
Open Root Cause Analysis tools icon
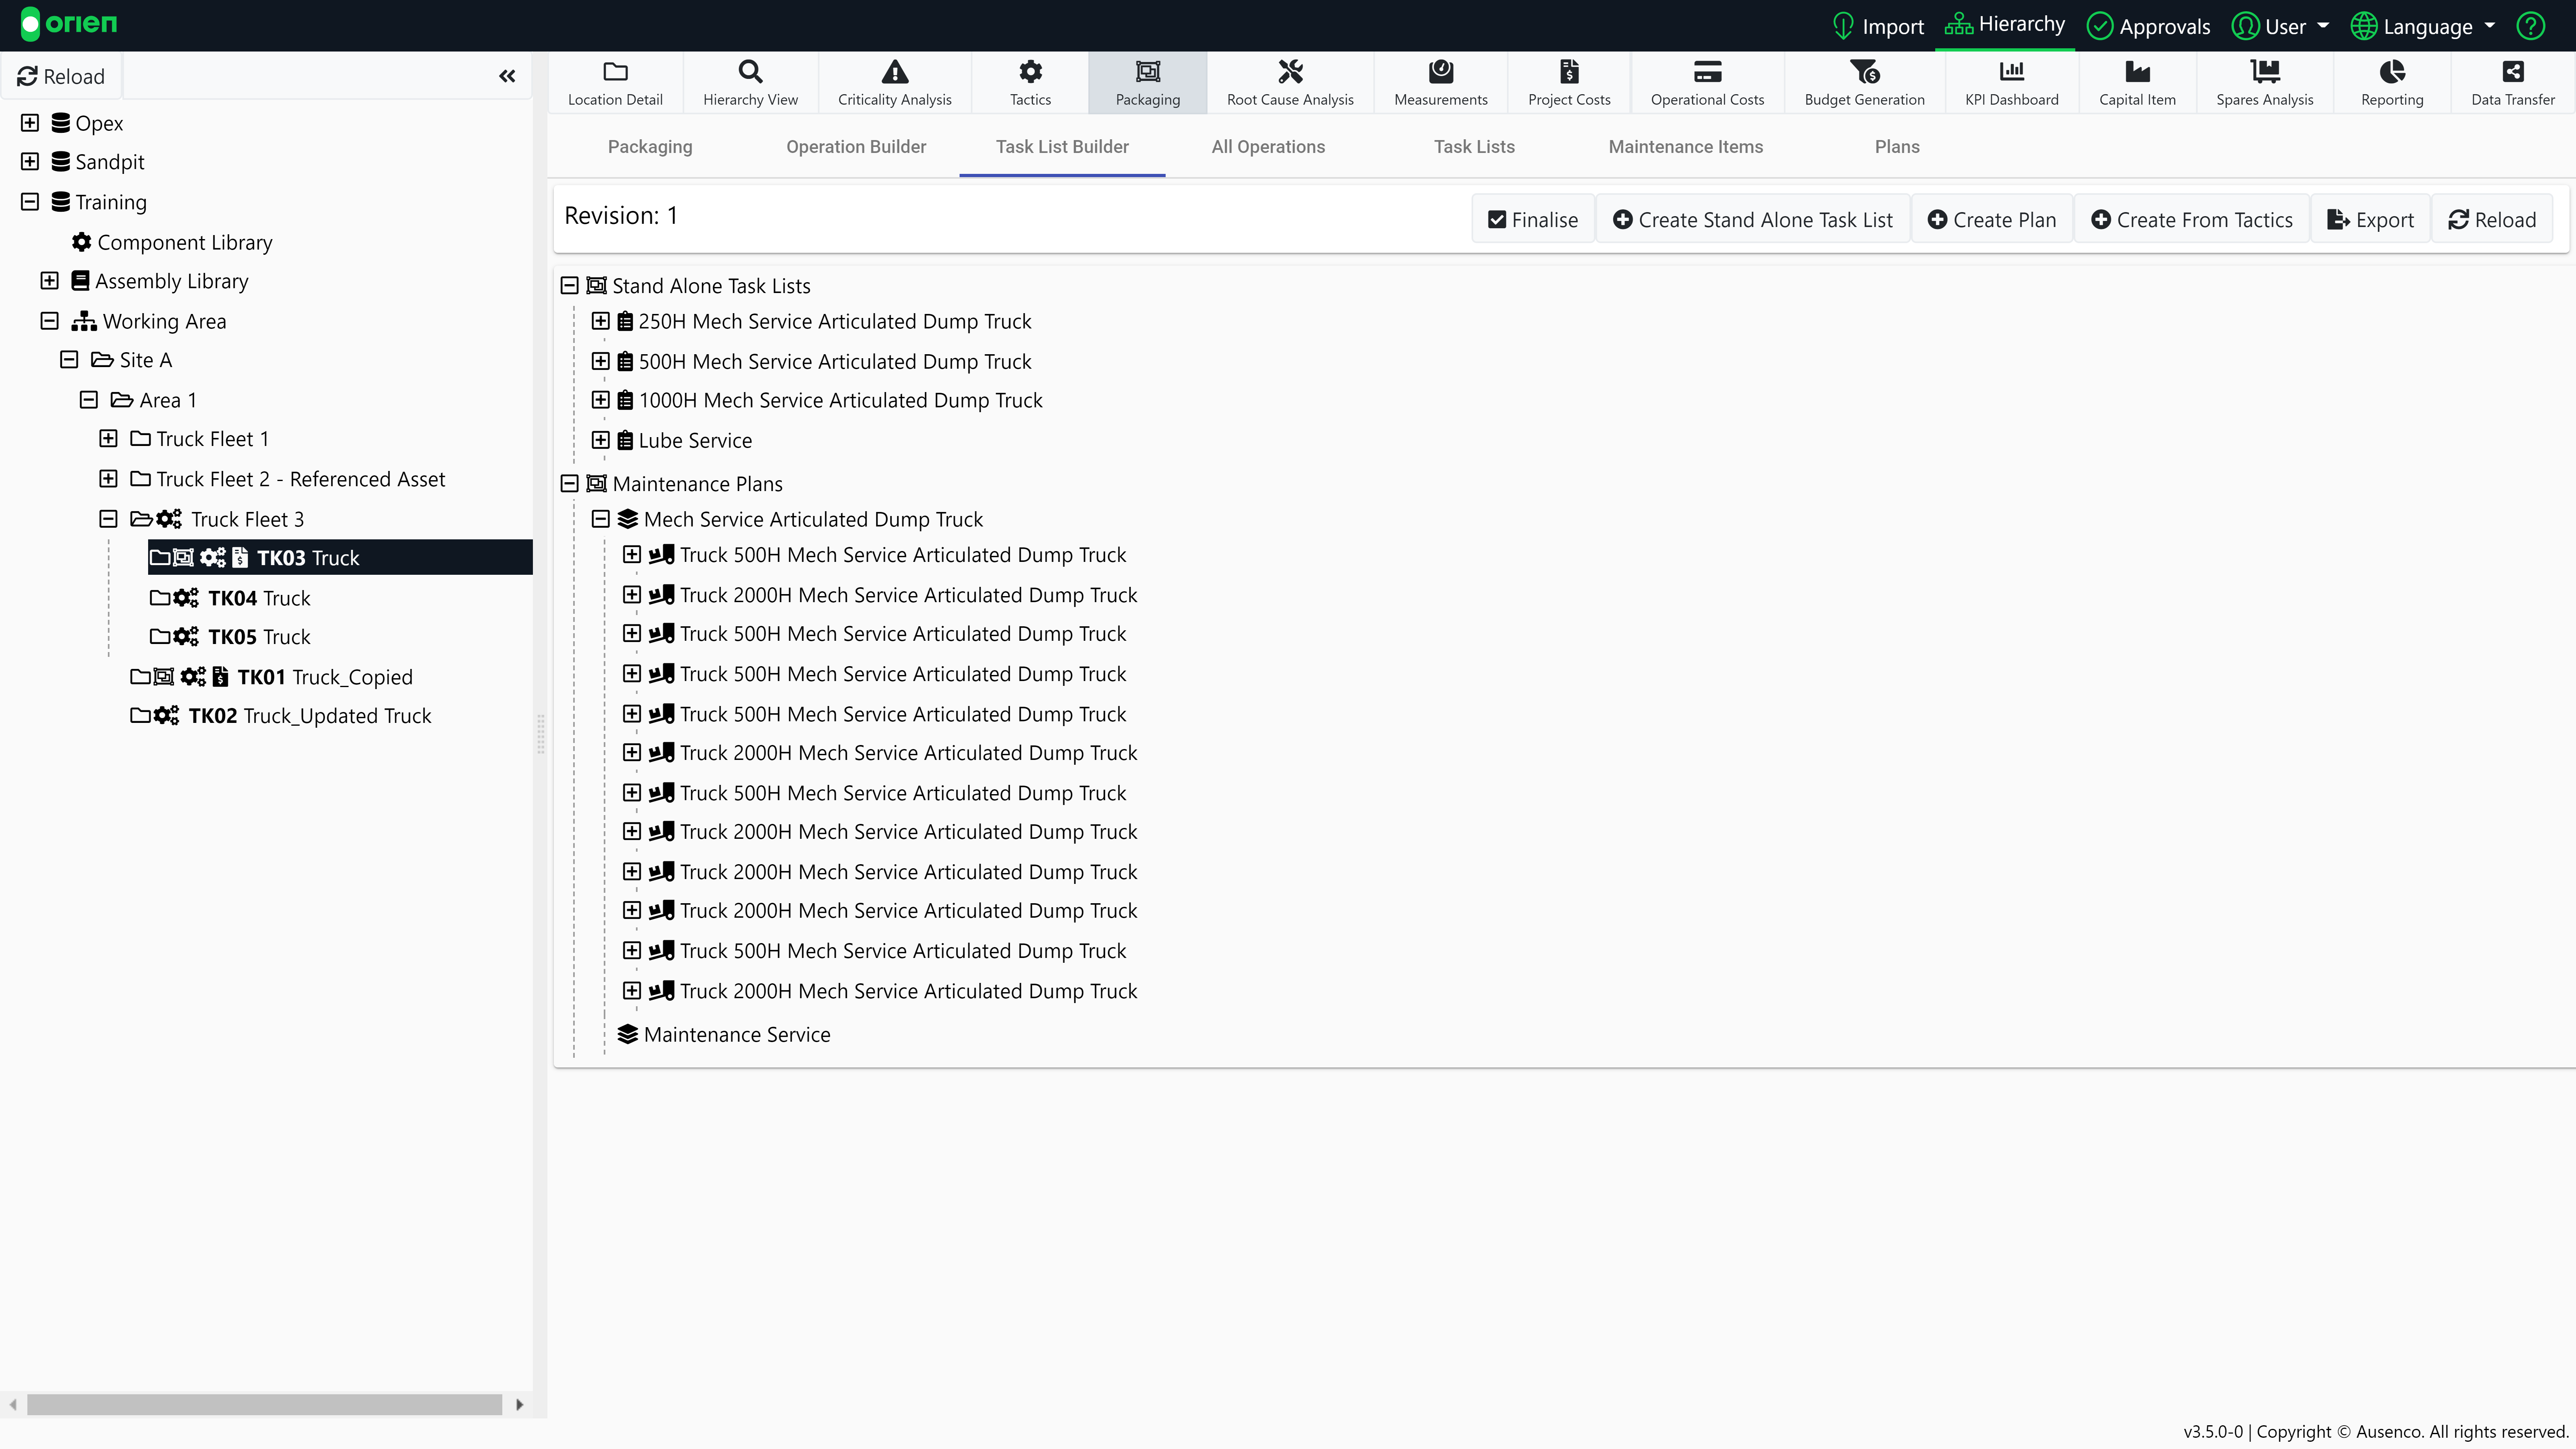pos(1290,72)
